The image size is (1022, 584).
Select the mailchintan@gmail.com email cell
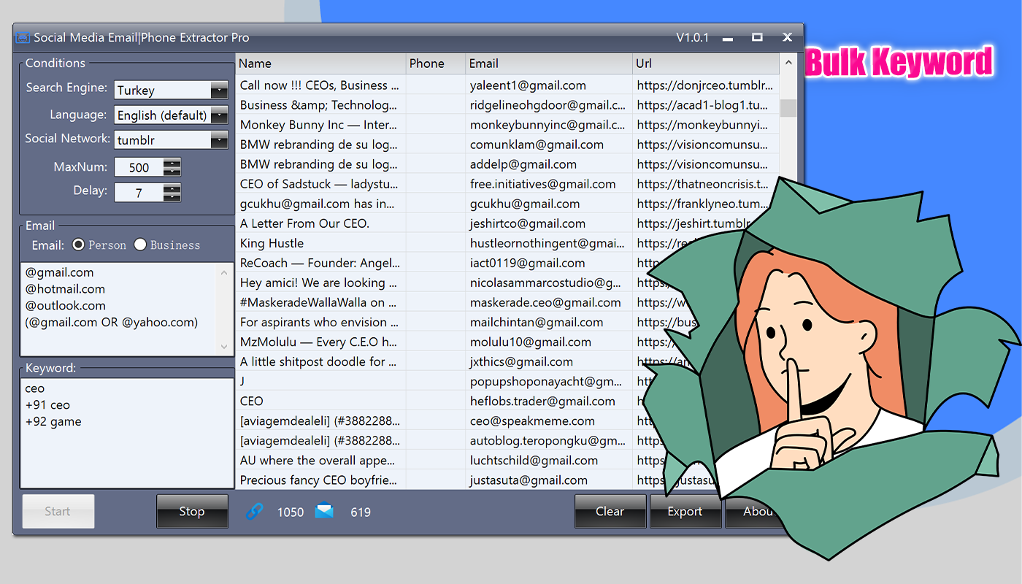pos(549,322)
